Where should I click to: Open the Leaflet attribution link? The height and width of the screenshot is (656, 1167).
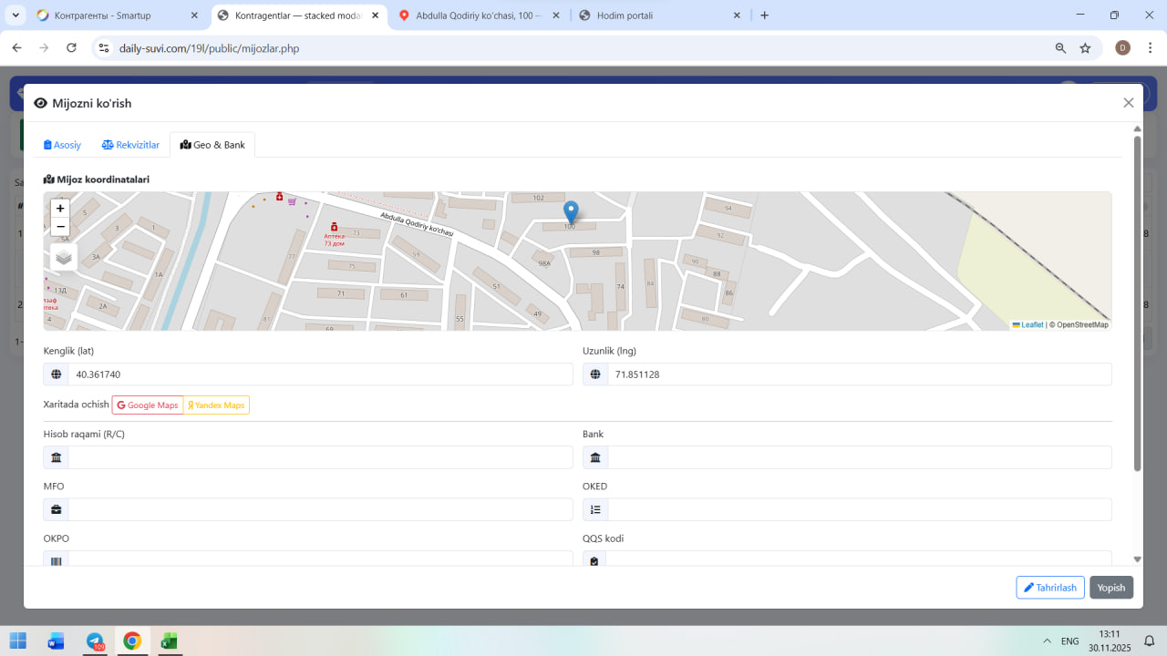(1031, 325)
